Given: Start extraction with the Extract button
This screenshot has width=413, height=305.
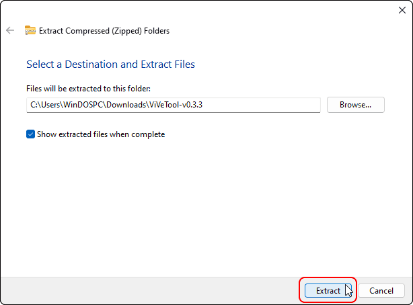Looking at the screenshot, I should coord(328,291).
